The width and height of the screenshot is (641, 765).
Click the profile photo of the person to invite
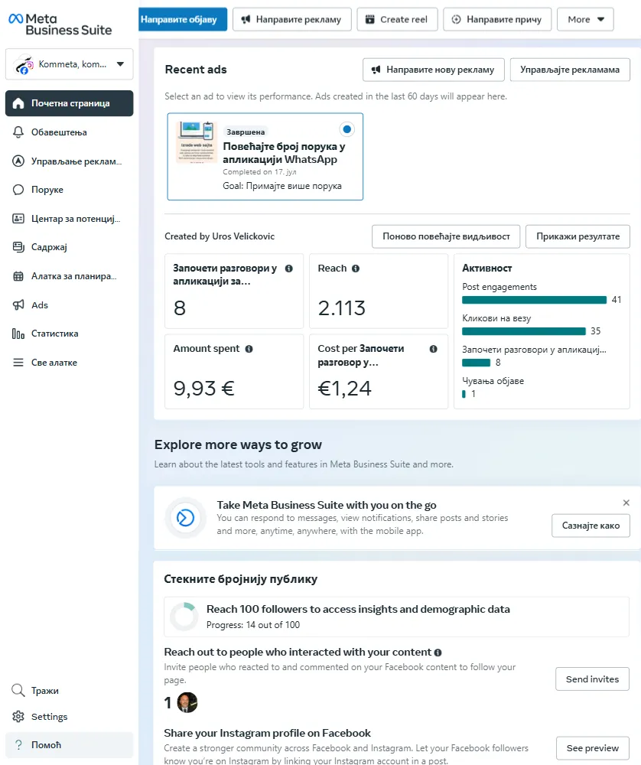point(187,702)
